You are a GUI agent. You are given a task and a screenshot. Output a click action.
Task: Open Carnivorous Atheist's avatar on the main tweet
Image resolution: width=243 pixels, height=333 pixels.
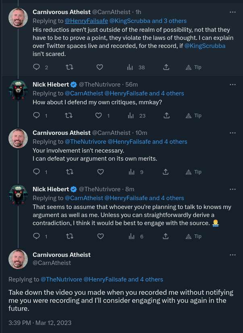tap(18, 259)
